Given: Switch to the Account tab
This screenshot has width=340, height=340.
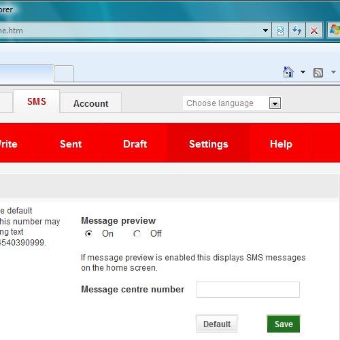Looking at the screenshot, I should [x=90, y=103].
